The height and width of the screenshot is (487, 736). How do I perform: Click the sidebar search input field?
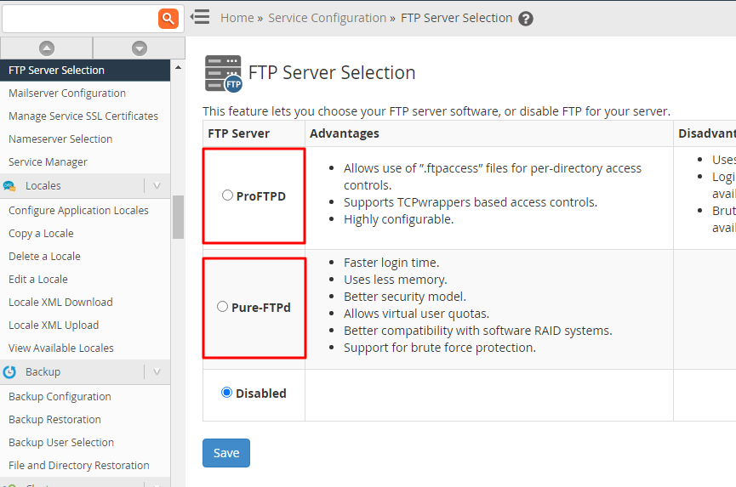pos(79,18)
